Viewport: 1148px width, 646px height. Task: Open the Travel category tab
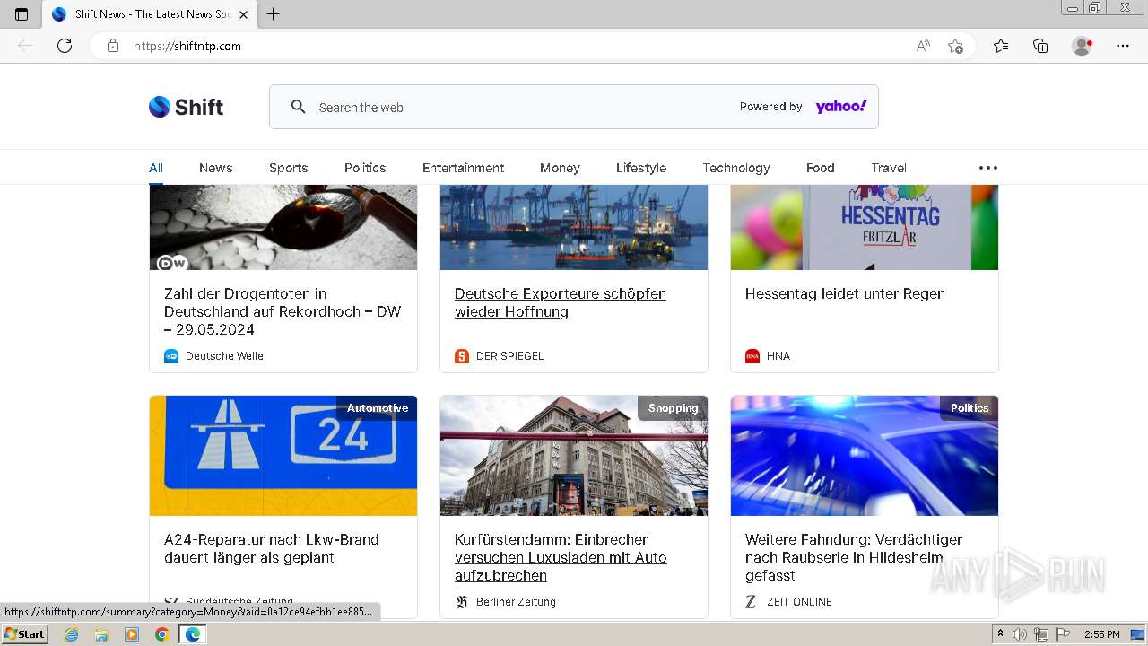[x=889, y=168]
